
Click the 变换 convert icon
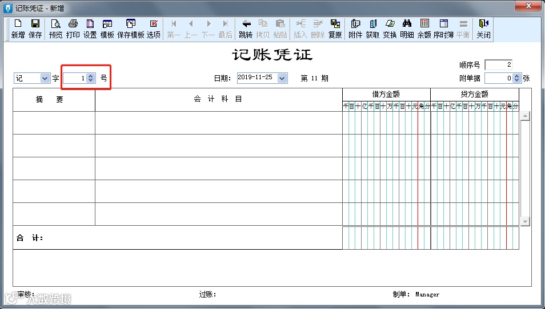coord(390,29)
